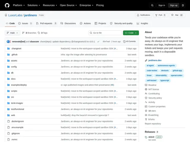Screen dimensions: 190x142
Task: Open the Open Source dropdown
Action: (x=68, y=5)
